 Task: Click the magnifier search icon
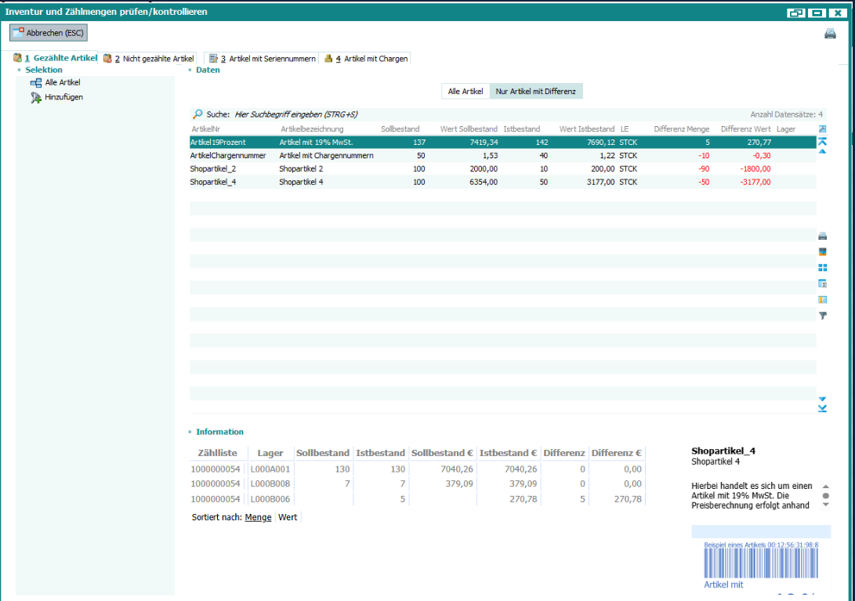197,114
